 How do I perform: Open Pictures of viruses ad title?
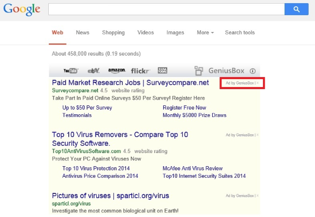[110, 196]
